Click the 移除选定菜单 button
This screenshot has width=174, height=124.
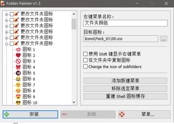[125, 88]
